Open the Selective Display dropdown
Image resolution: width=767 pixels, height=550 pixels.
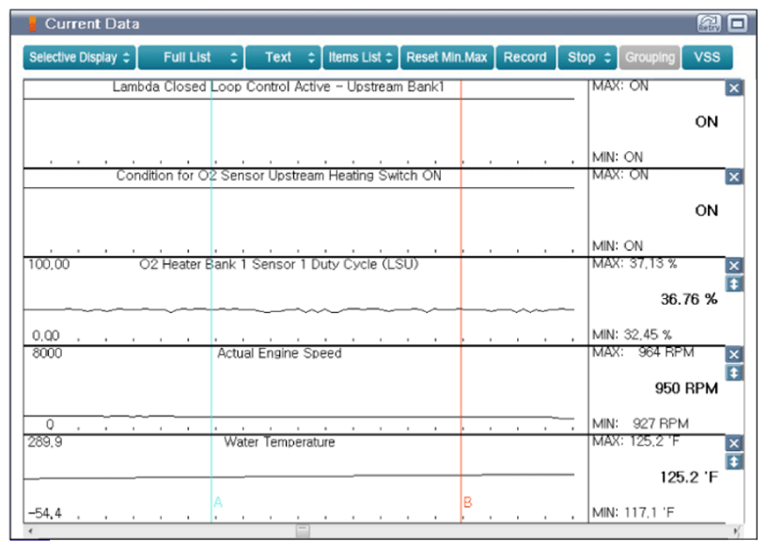(x=80, y=57)
